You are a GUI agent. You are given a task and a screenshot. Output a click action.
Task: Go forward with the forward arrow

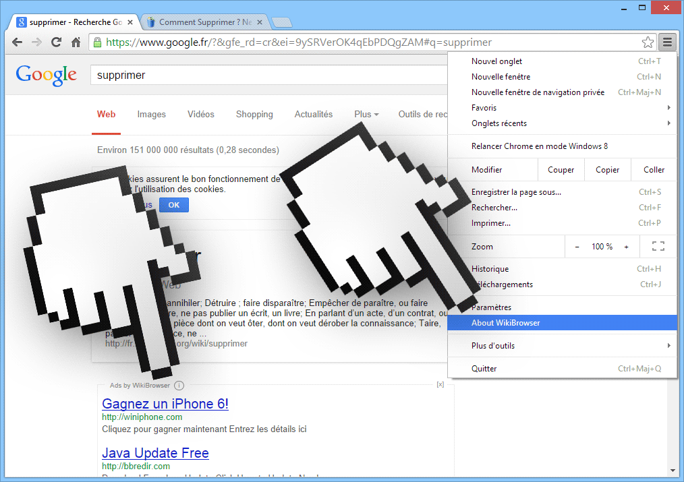[x=36, y=42]
